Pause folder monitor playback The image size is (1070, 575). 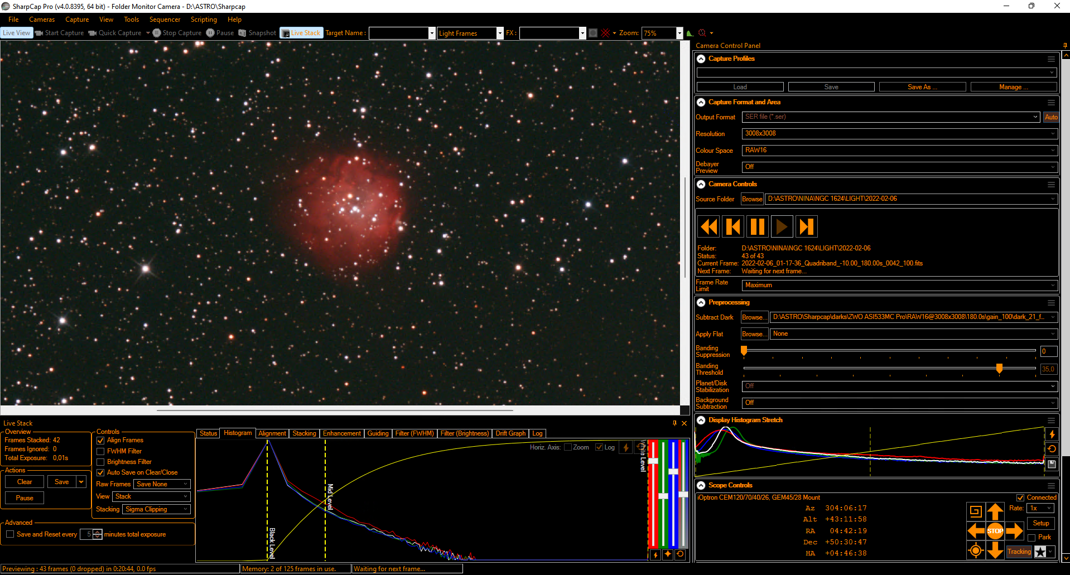757,226
